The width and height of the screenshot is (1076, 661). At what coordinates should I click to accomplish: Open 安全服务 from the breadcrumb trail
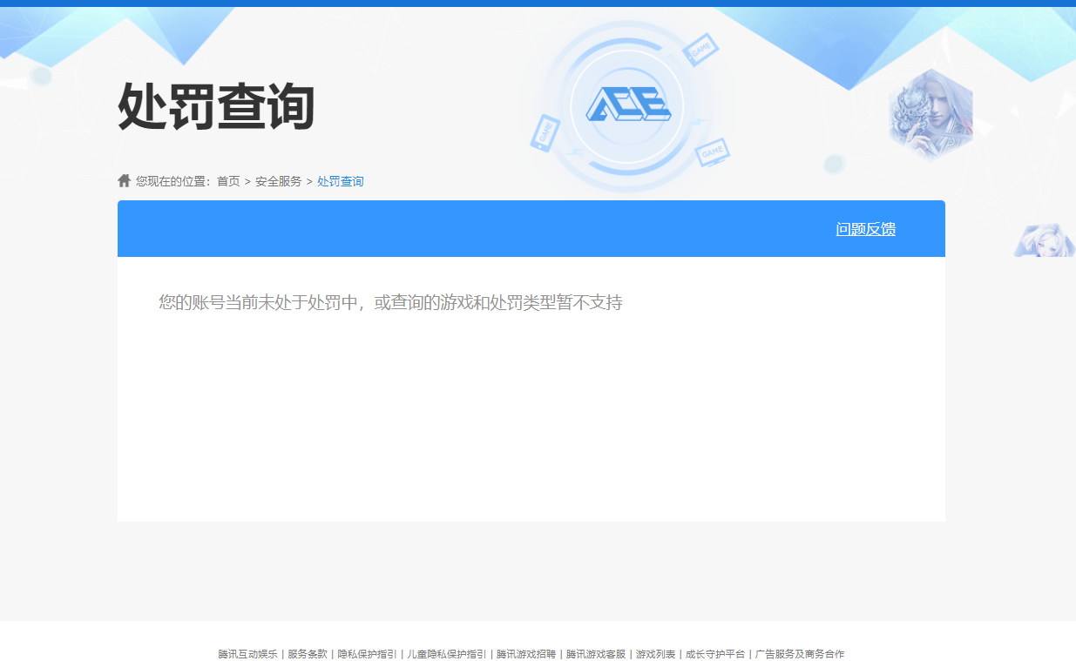pyautogui.click(x=278, y=180)
